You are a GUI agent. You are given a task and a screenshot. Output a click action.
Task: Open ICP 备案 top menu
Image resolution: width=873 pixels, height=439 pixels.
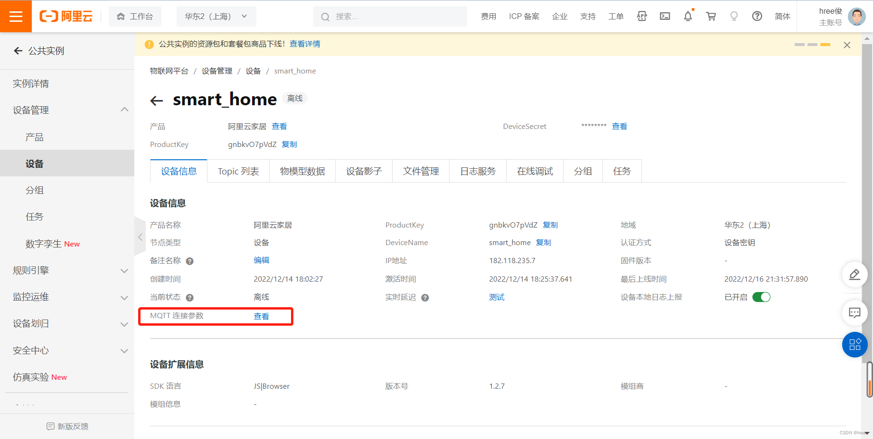click(x=524, y=17)
